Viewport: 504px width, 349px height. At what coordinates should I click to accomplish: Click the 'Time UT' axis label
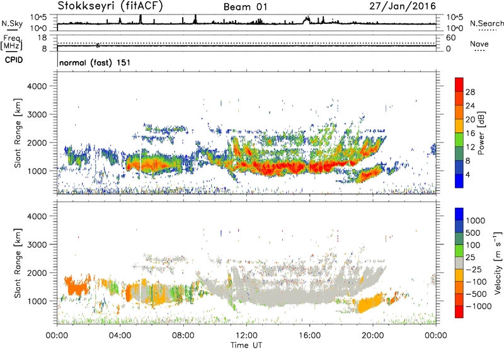tap(246, 345)
